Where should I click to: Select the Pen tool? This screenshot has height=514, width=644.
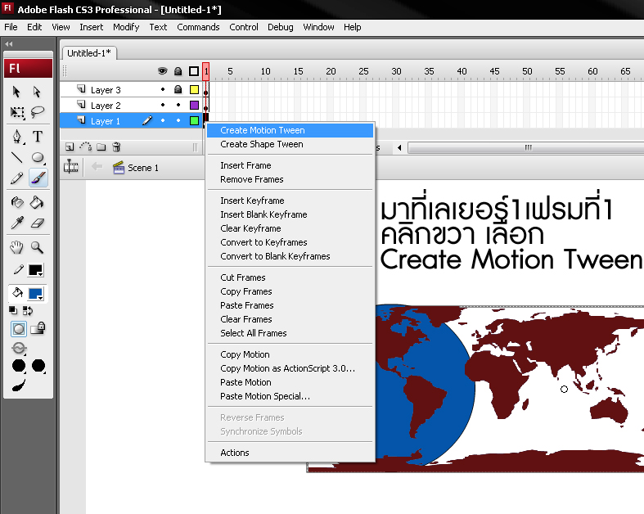pos(17,137)
